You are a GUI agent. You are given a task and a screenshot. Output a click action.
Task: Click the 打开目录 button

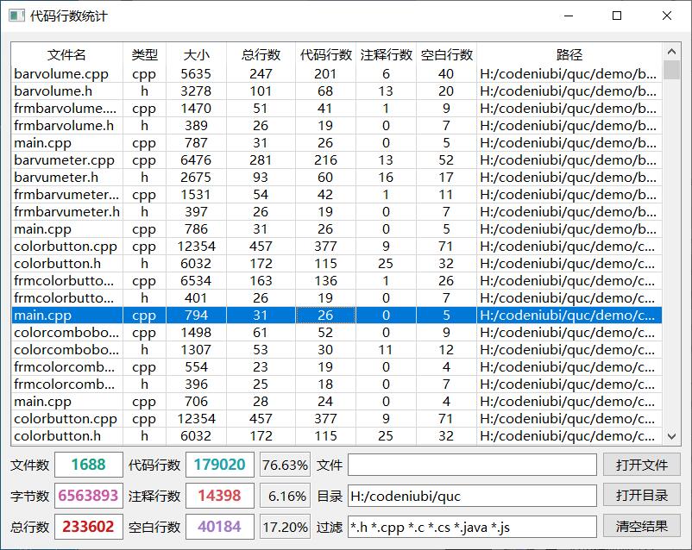click(641, 496)
